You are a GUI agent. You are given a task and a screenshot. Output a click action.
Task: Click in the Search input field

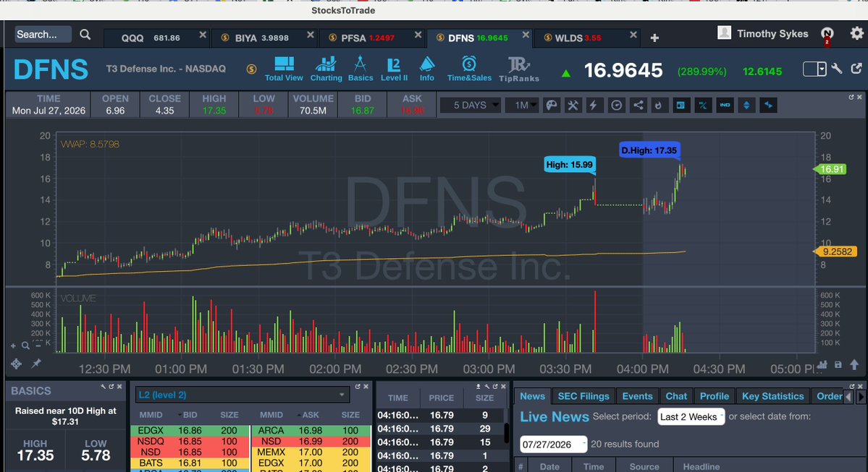pos(43,34)
